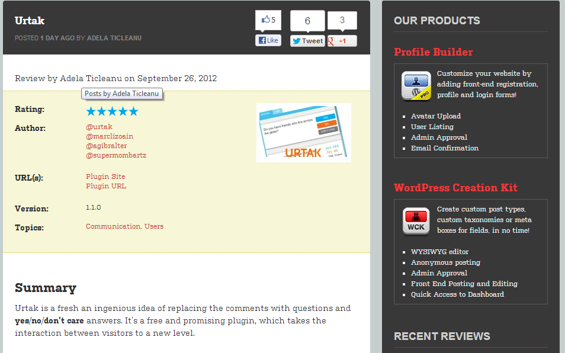Click the Facebook like count bubble showing 5
The image size is (565, 353).
point(268,20)
